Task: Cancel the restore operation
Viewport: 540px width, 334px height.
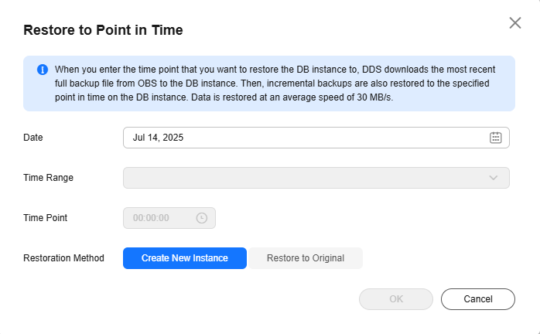Action: pyautogui.click(x=478, y=299)
